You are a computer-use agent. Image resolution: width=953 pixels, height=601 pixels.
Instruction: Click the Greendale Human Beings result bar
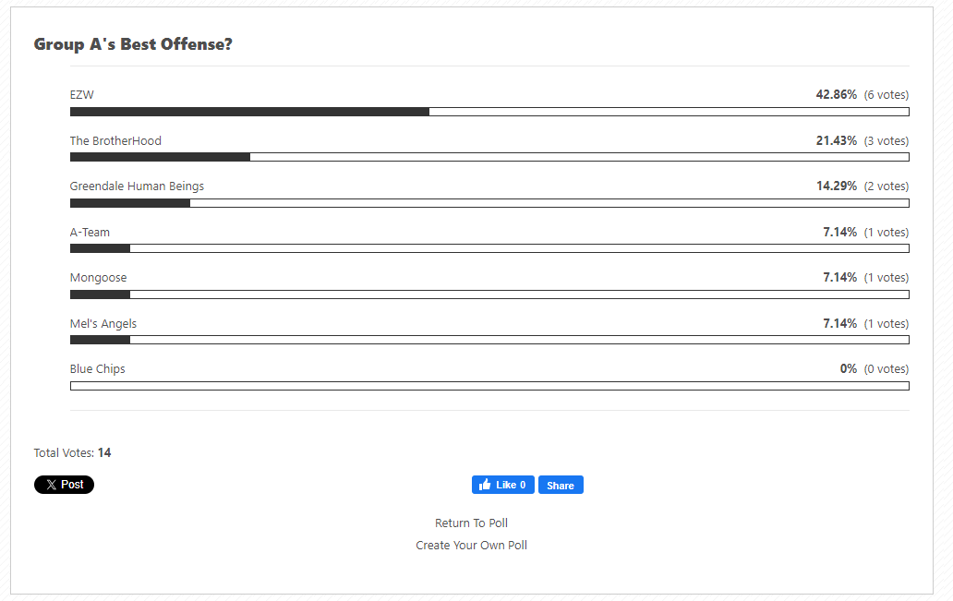(489, 203)
